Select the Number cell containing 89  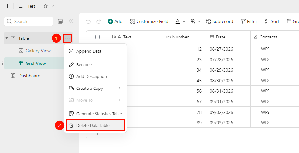pos(185,123)
